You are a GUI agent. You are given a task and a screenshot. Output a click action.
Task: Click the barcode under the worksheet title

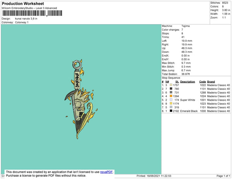click(x=32, y=13)
